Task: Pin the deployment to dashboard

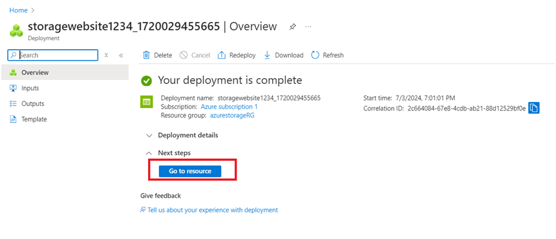Action: pos(292,27)
